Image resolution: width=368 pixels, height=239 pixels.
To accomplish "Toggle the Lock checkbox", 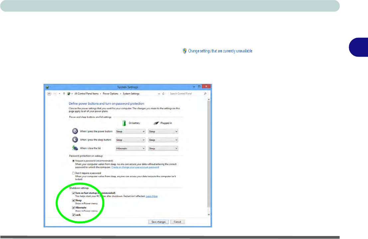I will (x=73, y=215).
